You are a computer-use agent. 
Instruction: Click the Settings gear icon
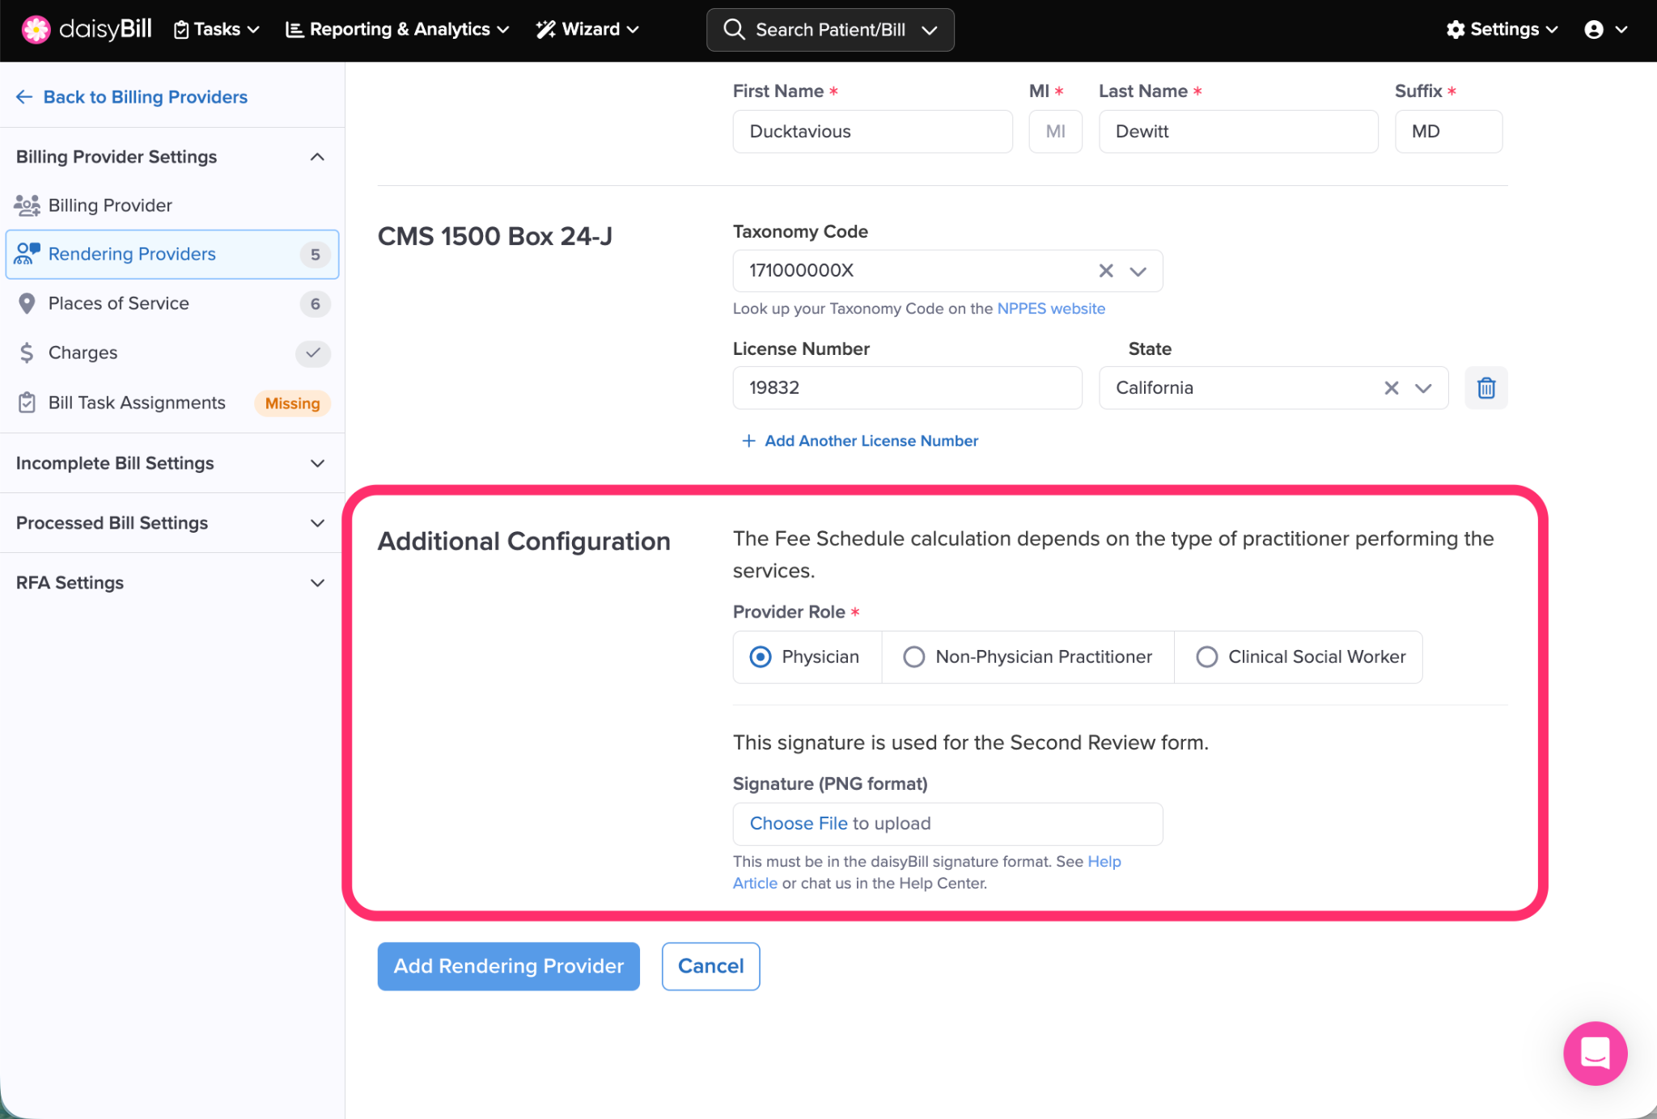[1456, 30]
